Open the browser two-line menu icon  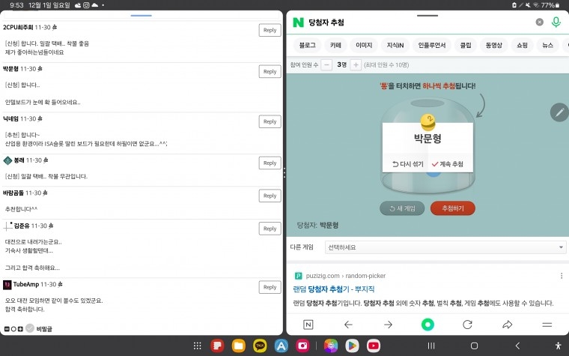(x=547, y=325)
